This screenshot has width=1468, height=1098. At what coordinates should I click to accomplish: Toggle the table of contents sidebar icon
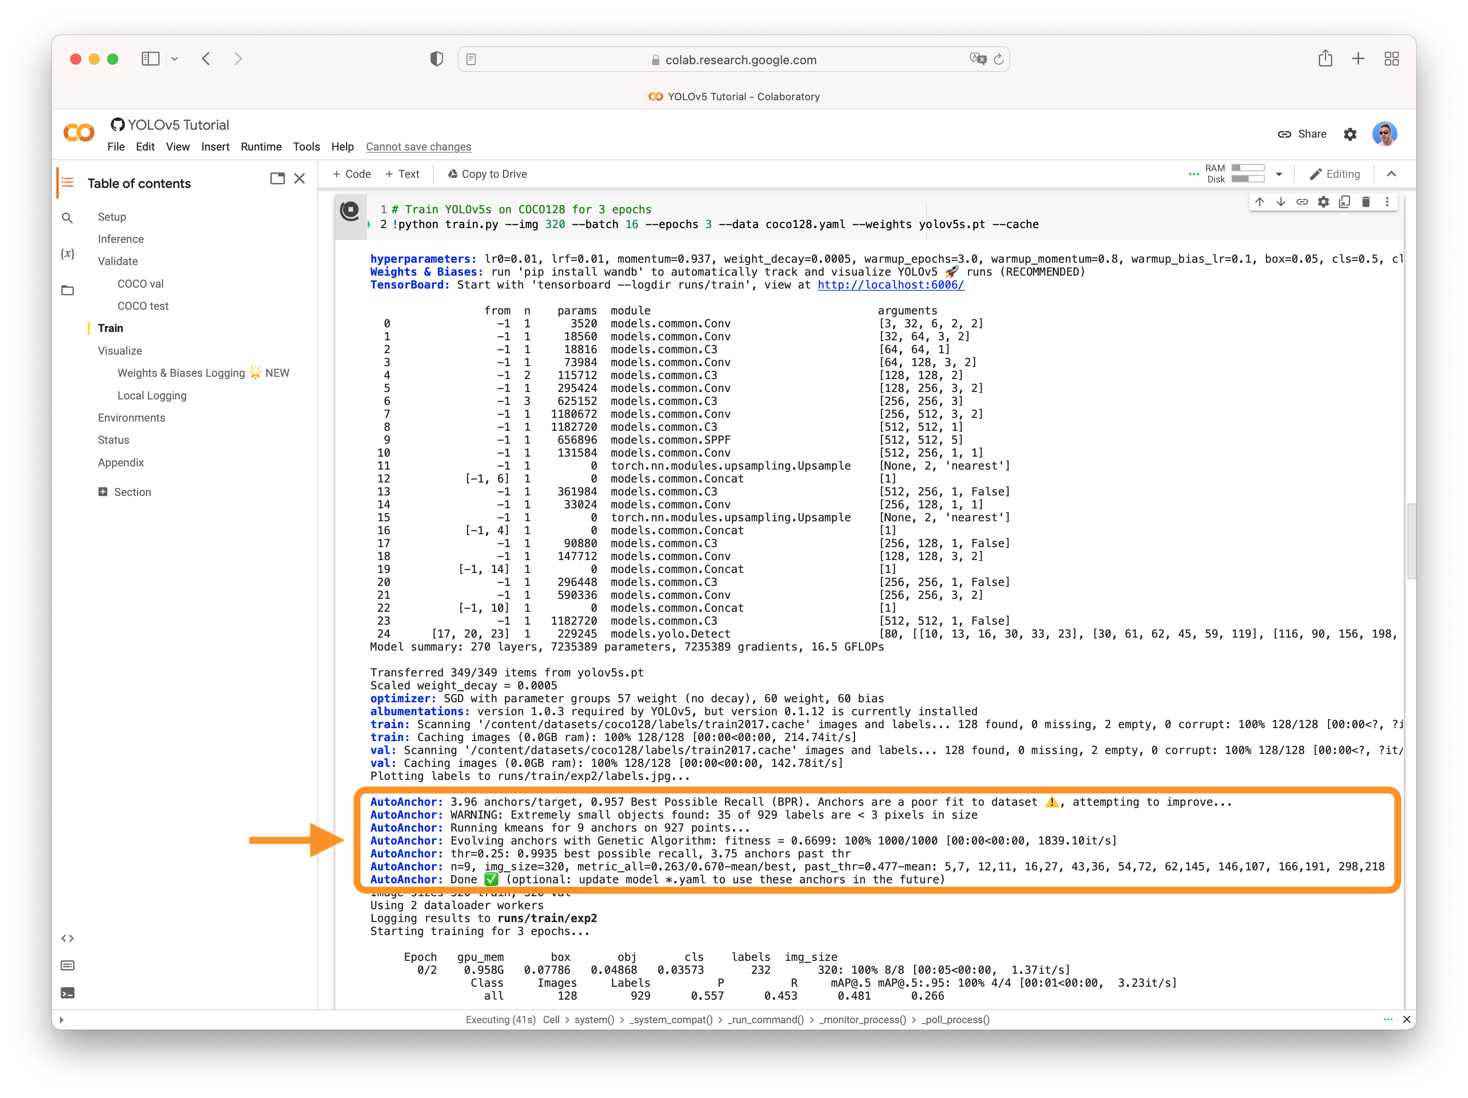[x=67, y=182]
